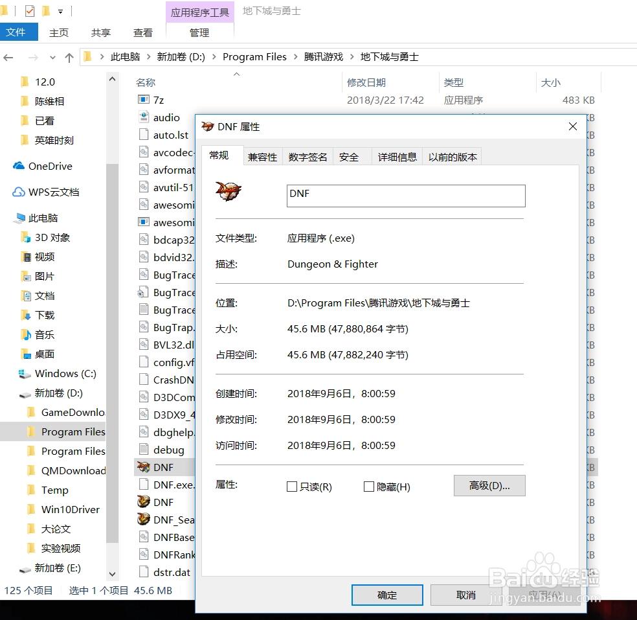The height and width of the screenshot is (620, 637).
Task: Click the 7z application file icon
Action: click(144, 100)
